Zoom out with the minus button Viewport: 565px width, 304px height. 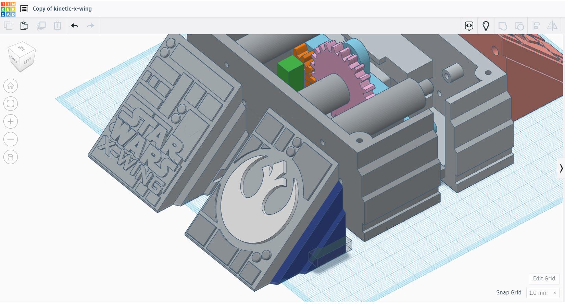coord(11,139)
